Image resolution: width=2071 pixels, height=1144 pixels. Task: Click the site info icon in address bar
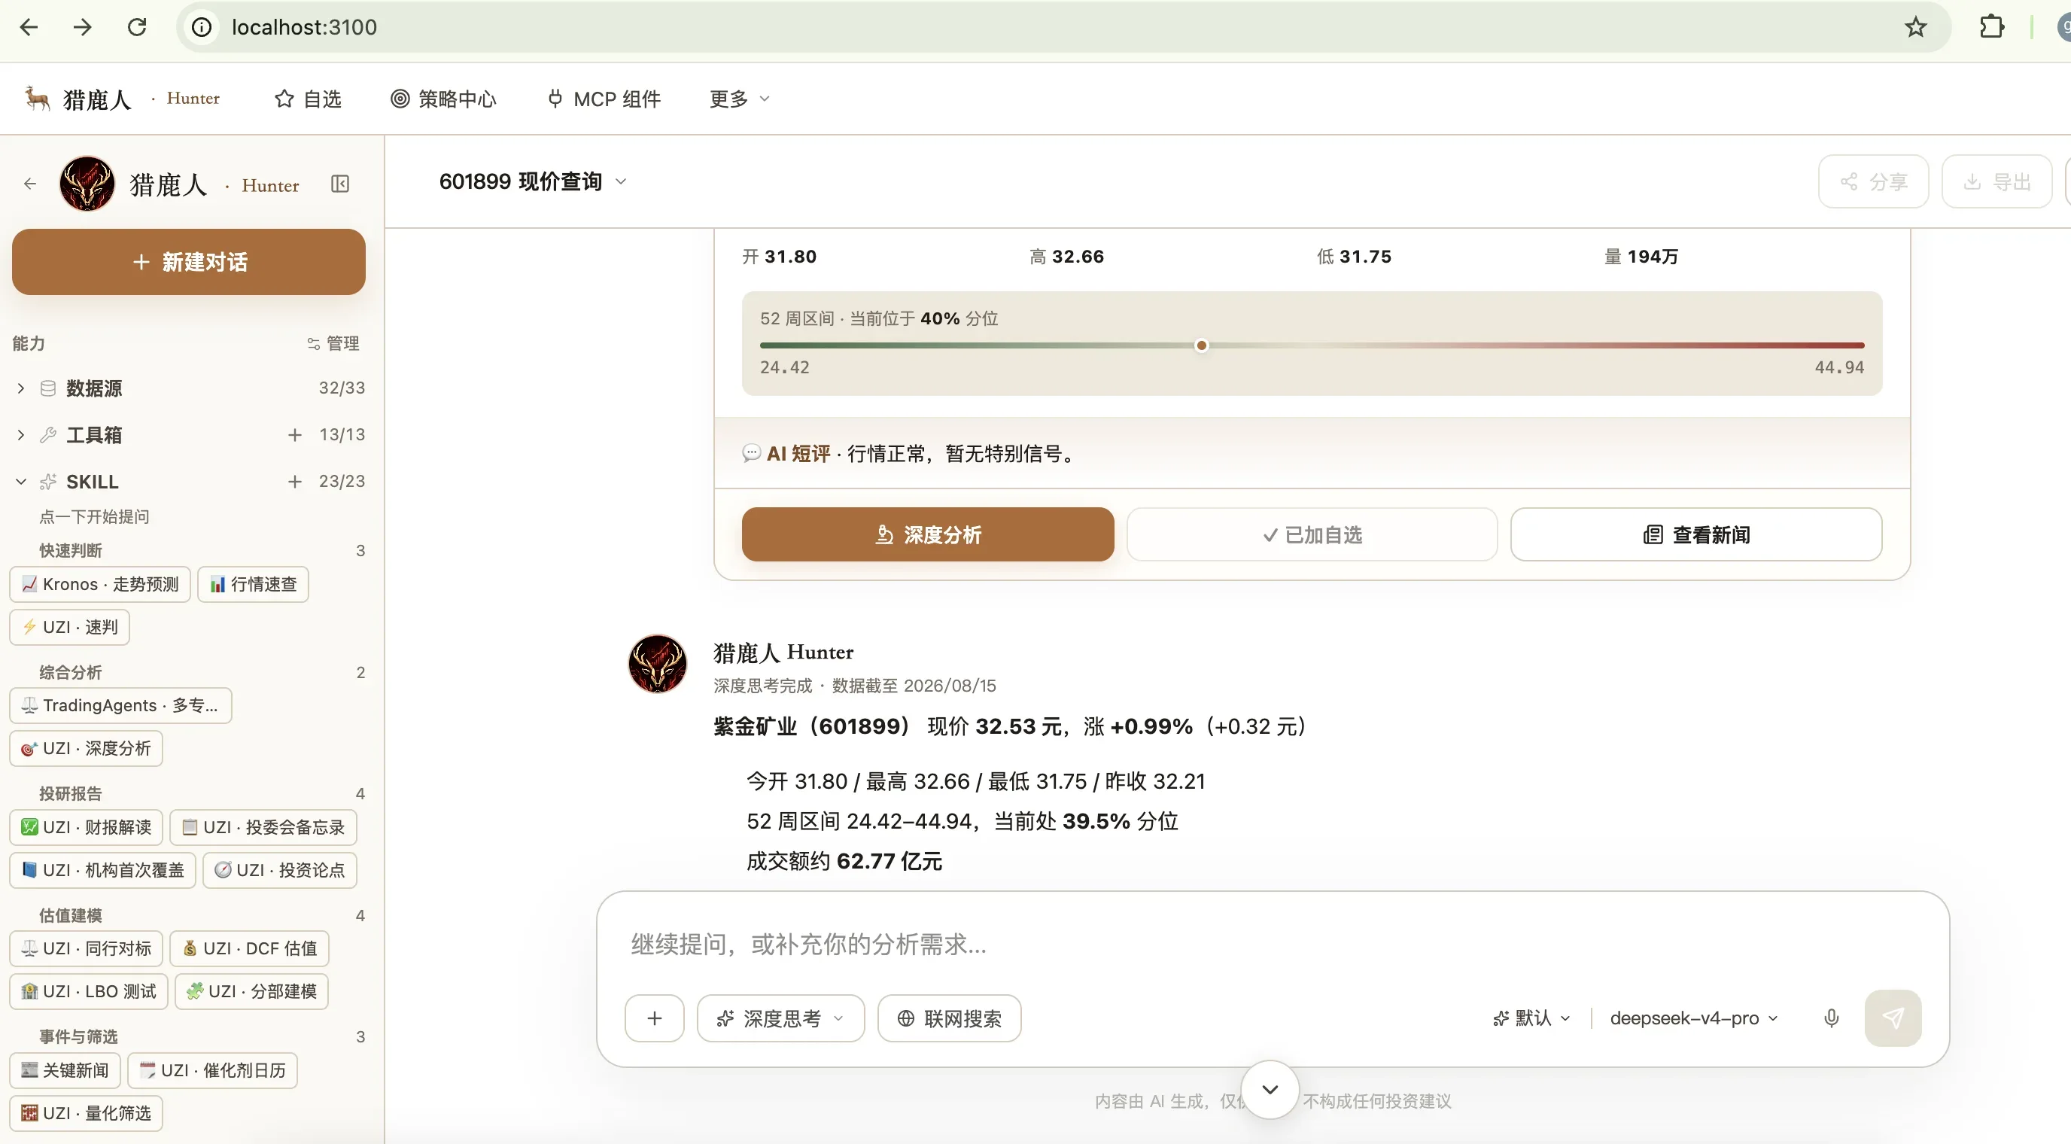pos(202,27)
